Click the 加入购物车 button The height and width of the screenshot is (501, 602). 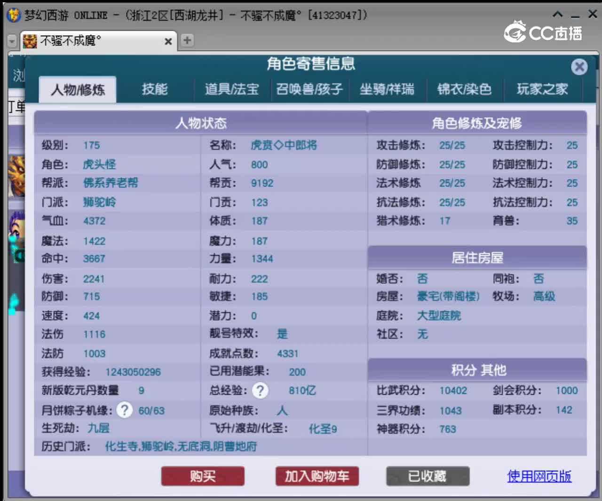(x=317, y=476)
